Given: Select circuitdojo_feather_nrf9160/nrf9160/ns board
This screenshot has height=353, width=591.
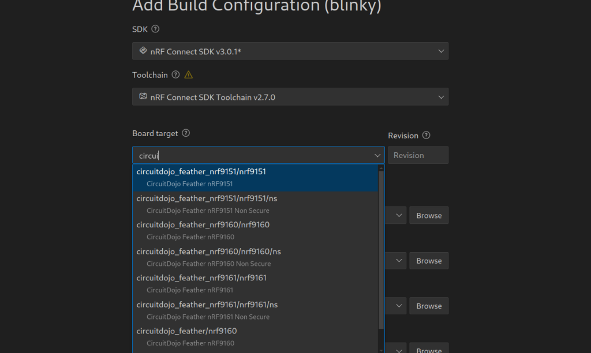Looking at the screenshot, I should point(255,257).
